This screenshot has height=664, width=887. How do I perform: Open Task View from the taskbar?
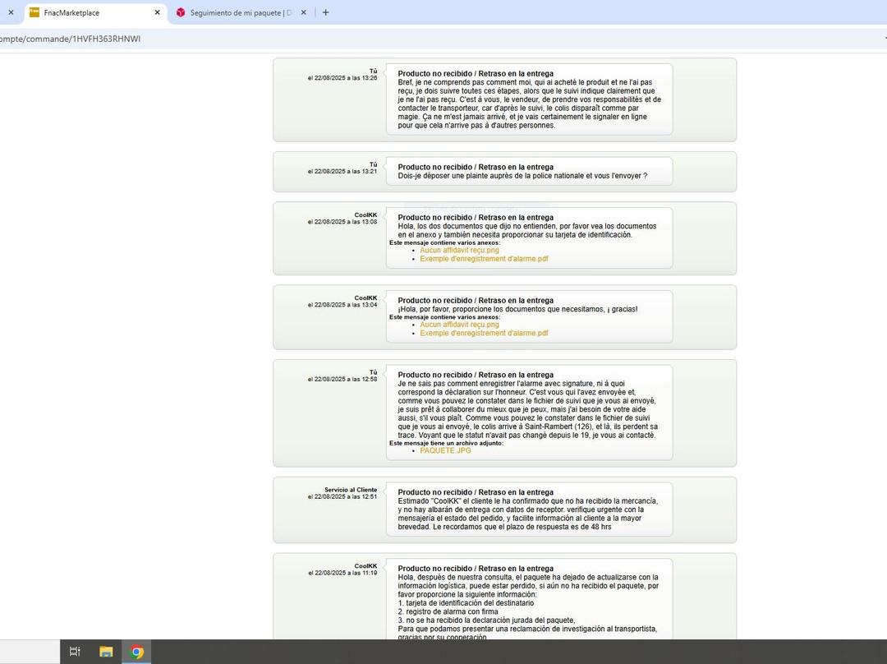click(75, 652)
